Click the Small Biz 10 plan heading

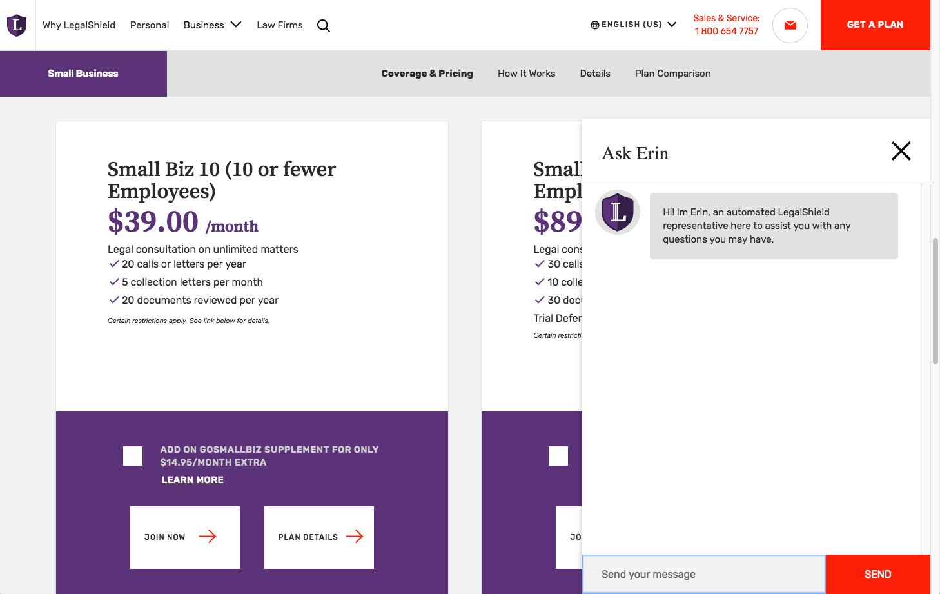point(222,180)
